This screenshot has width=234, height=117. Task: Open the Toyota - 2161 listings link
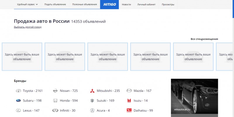point(33,91)
